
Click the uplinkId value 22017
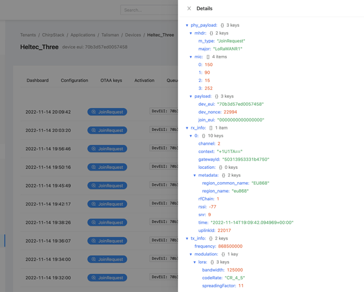(224, 231)
